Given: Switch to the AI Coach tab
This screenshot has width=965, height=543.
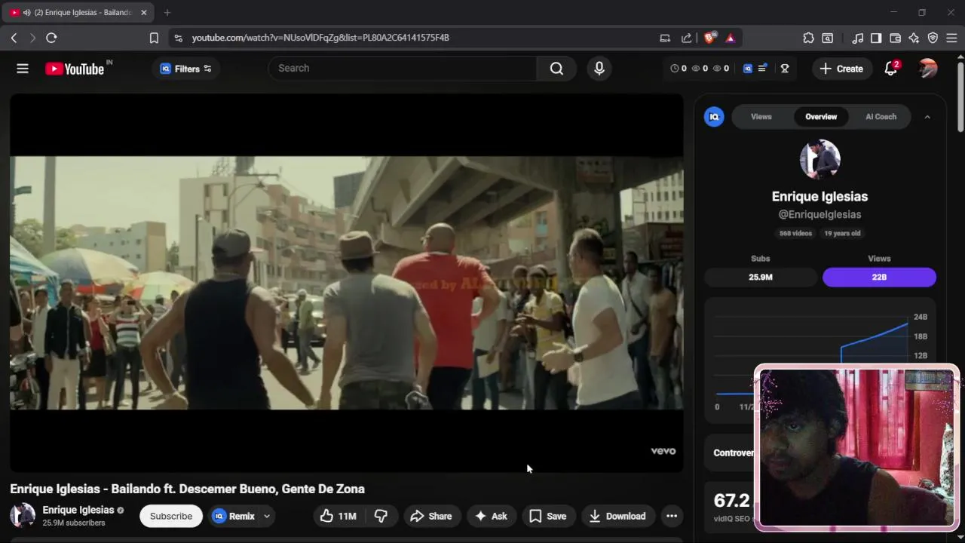Looking at the screenshot, I should pos(881,117).
